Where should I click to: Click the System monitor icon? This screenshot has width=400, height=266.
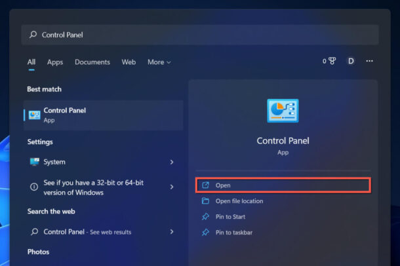[35, 162]
